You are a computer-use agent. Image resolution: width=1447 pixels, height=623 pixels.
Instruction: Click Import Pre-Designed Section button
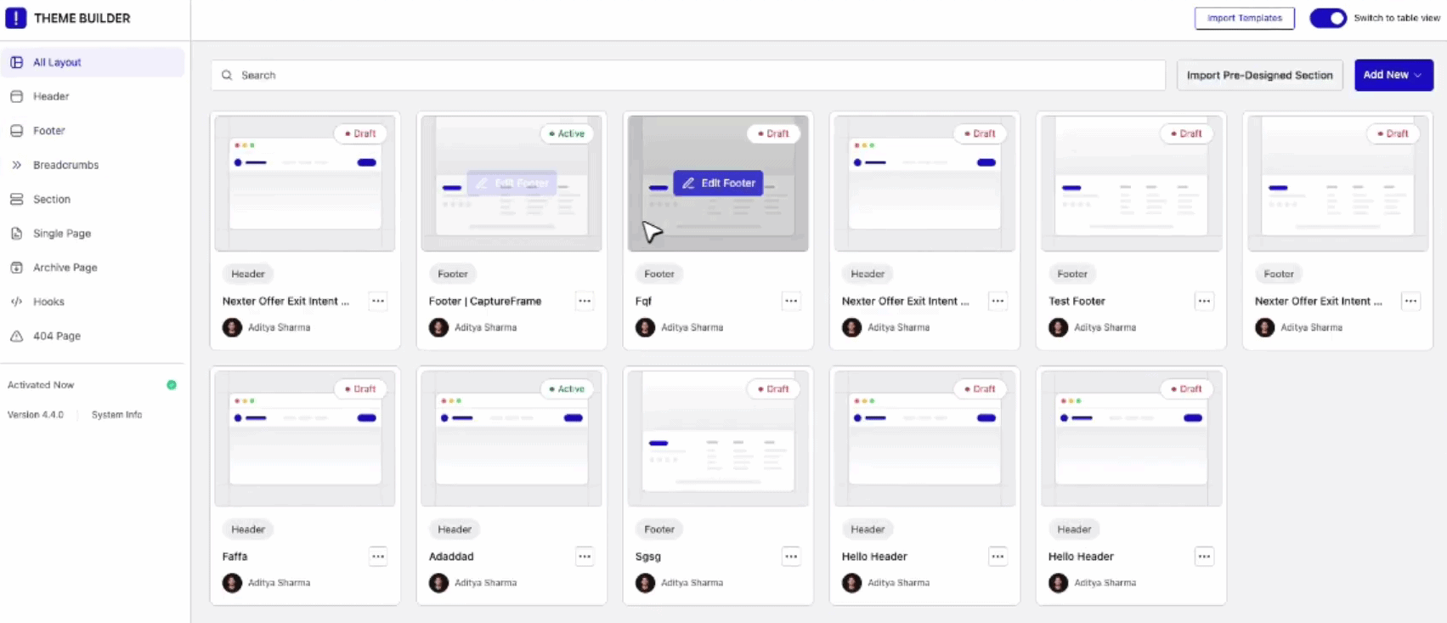(1259, 75)
